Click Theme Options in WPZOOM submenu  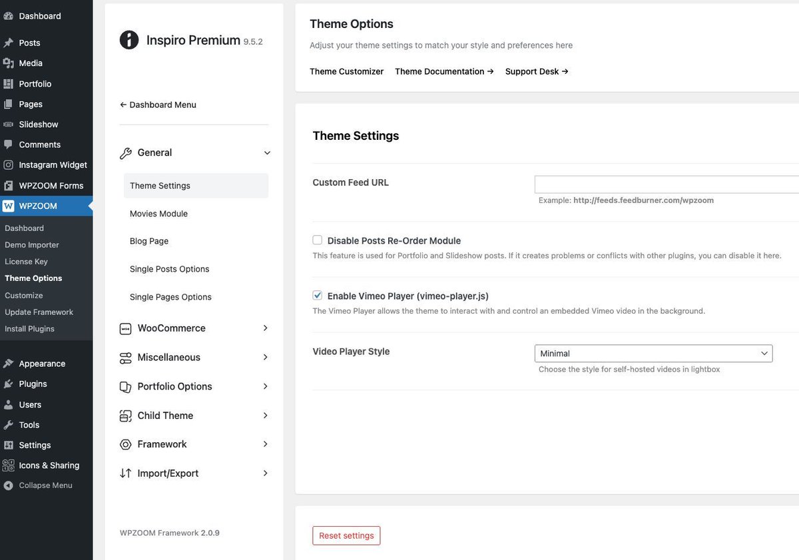click(33, 278)
